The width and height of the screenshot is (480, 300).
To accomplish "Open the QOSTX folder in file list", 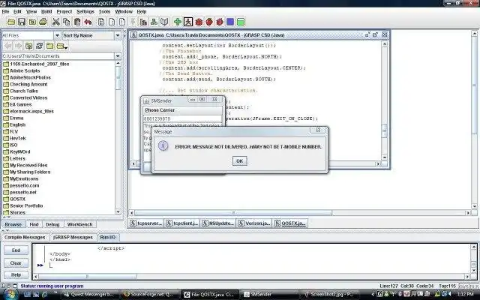I will point(14,199).
